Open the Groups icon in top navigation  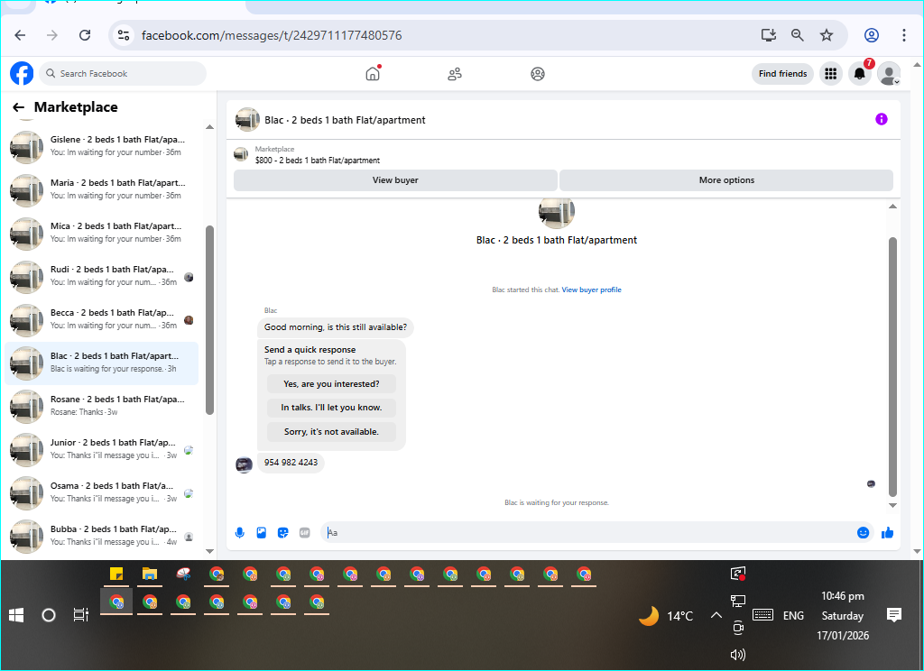point(538,74)
